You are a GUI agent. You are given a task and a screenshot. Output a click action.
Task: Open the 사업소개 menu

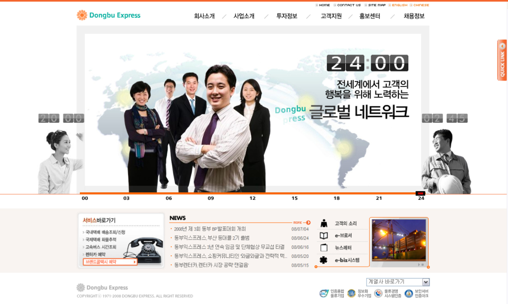pos(244,16)
